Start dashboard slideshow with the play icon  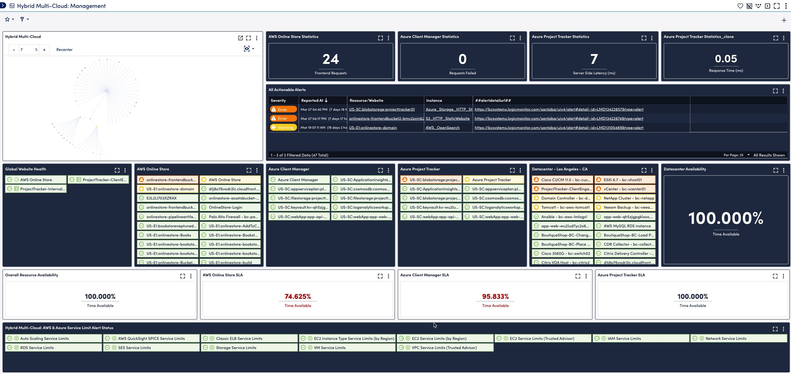768,6
